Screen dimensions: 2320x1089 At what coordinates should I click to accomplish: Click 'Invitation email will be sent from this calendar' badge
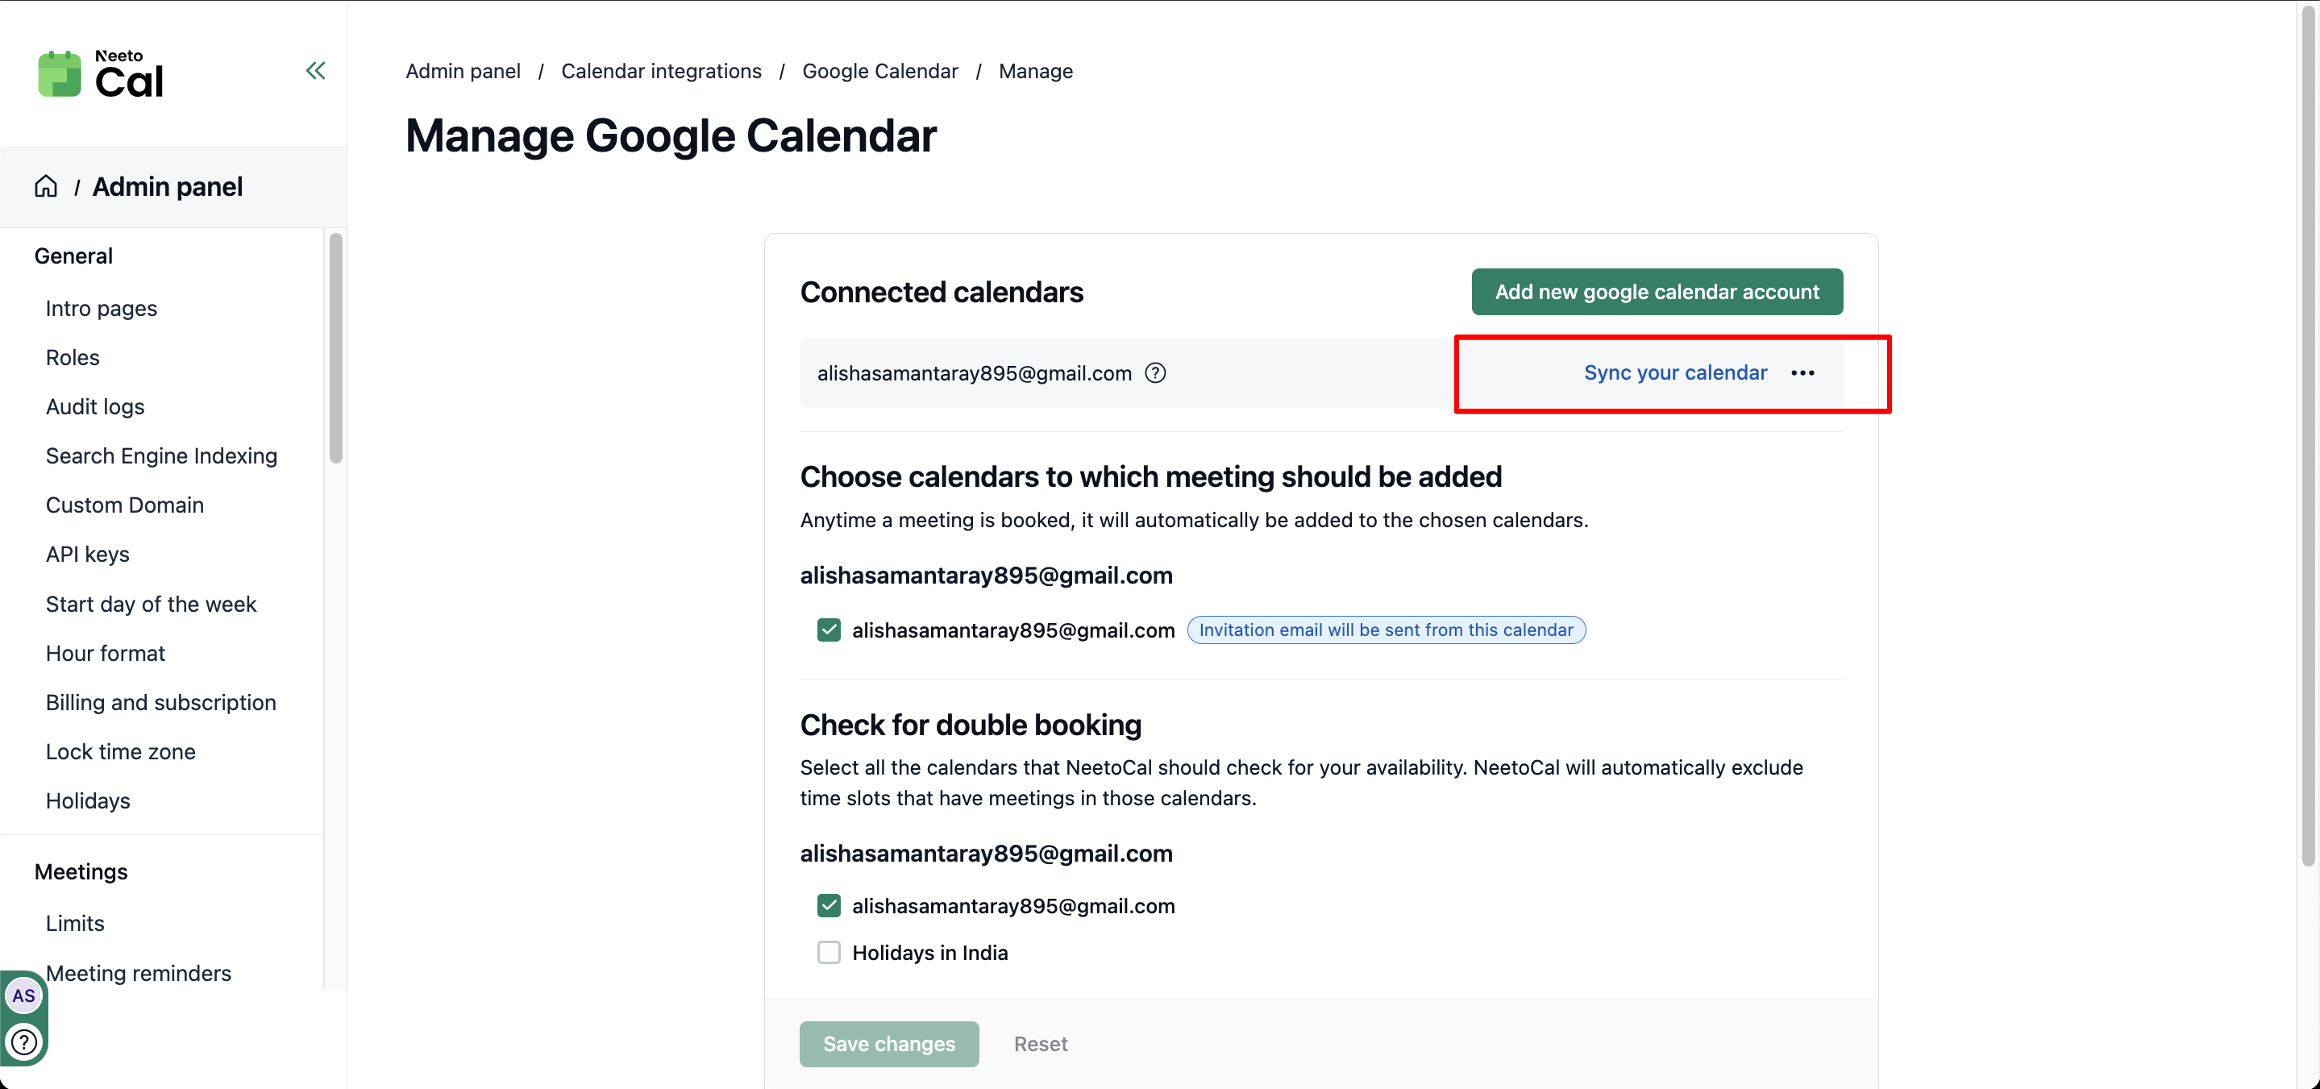tap(1386, 630)
